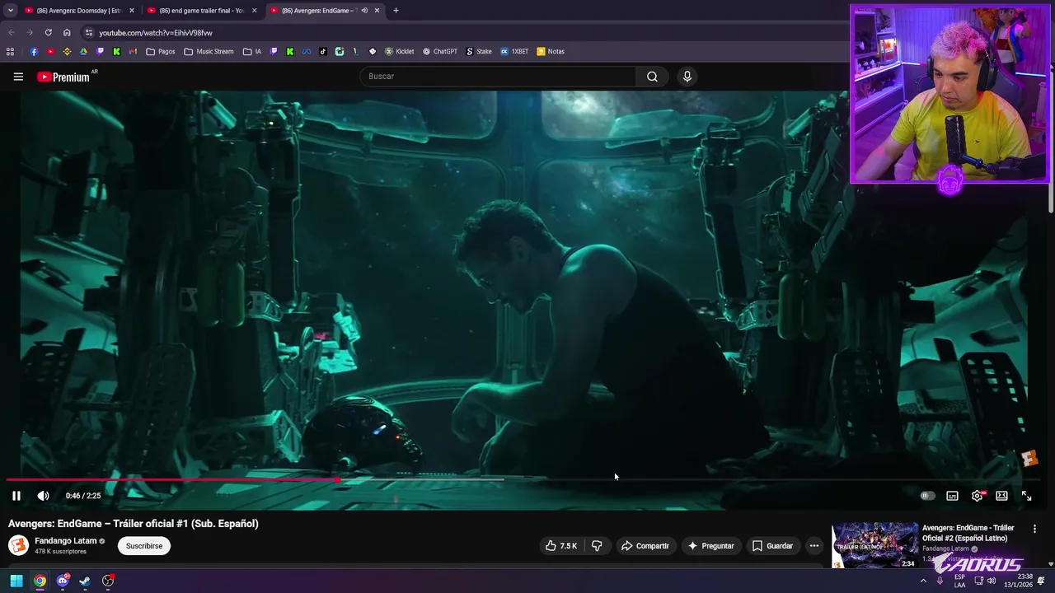This screenshot has width=1055, height=593.
Task: Open the tab groups grid button
Action: click(10, 51)
